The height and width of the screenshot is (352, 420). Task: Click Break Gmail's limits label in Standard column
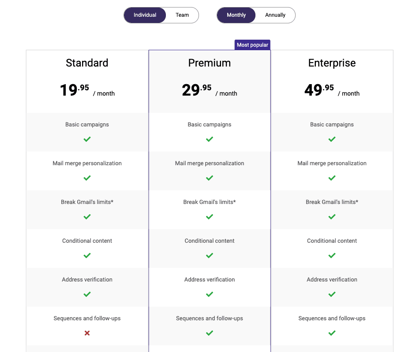(x=87, y=202)
